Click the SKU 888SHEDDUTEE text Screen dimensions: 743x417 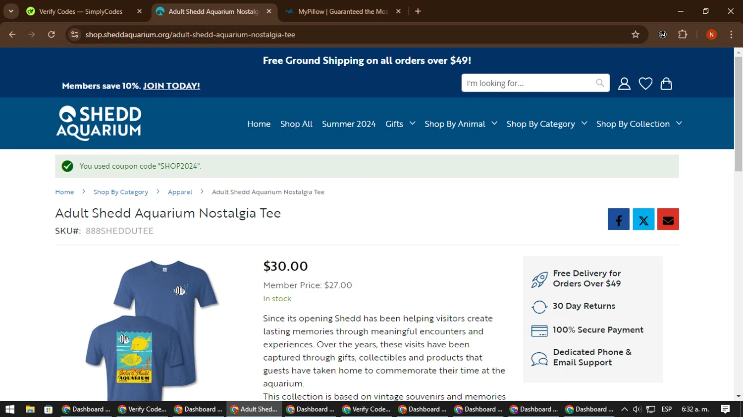click(x=119, y=231)
